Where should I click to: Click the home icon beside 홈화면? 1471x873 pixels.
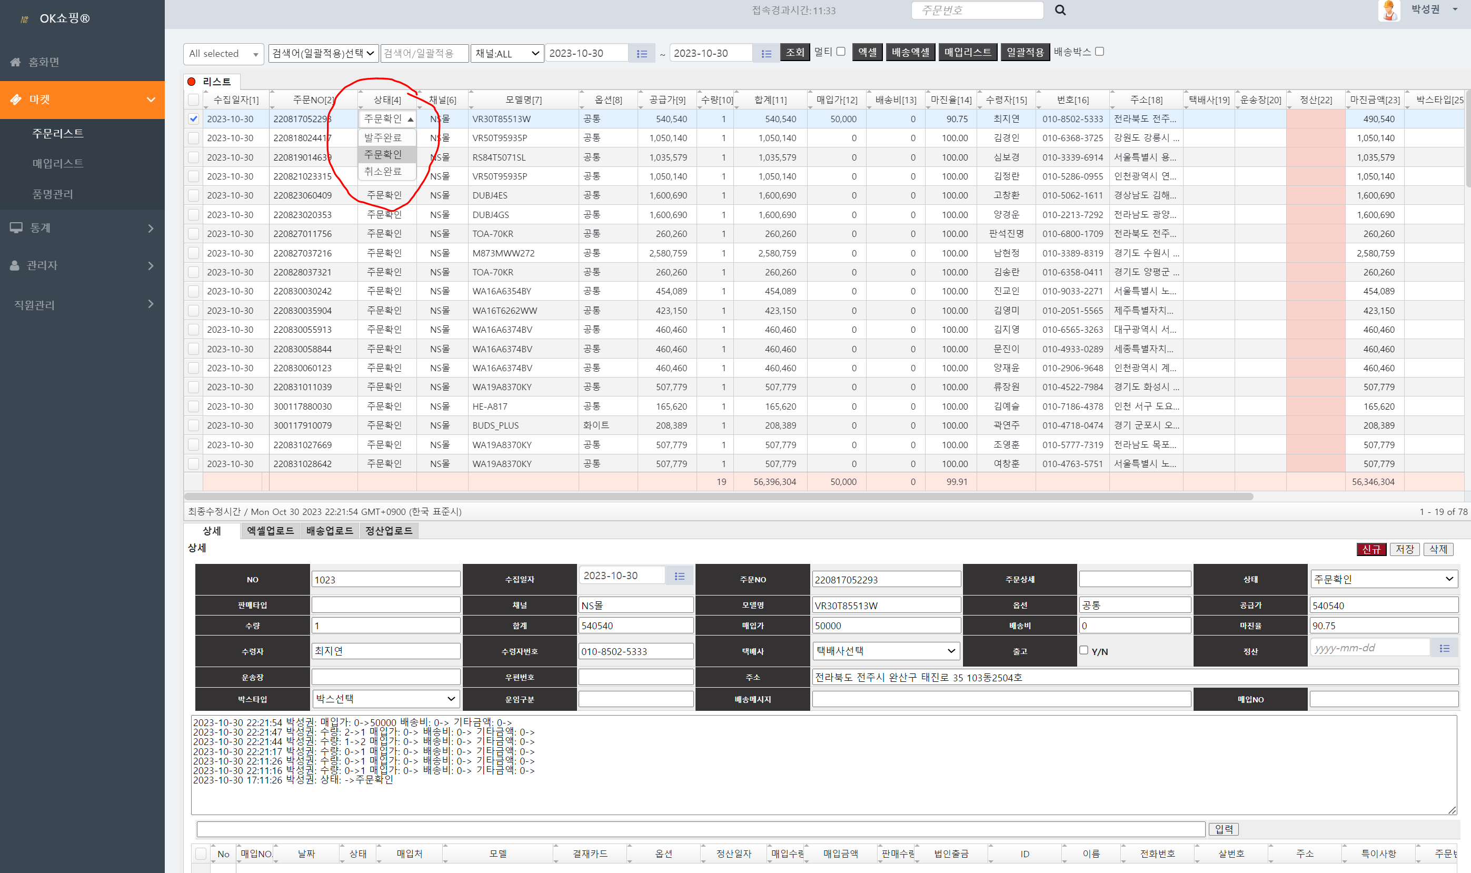pos(15,62)
